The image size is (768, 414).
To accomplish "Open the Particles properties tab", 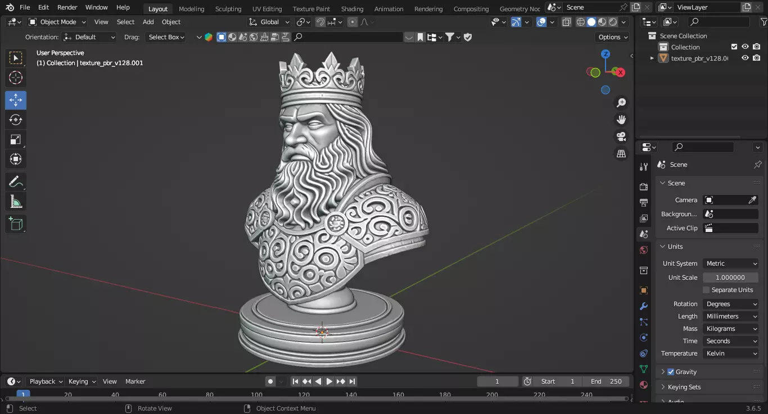I will pos(644,322).
